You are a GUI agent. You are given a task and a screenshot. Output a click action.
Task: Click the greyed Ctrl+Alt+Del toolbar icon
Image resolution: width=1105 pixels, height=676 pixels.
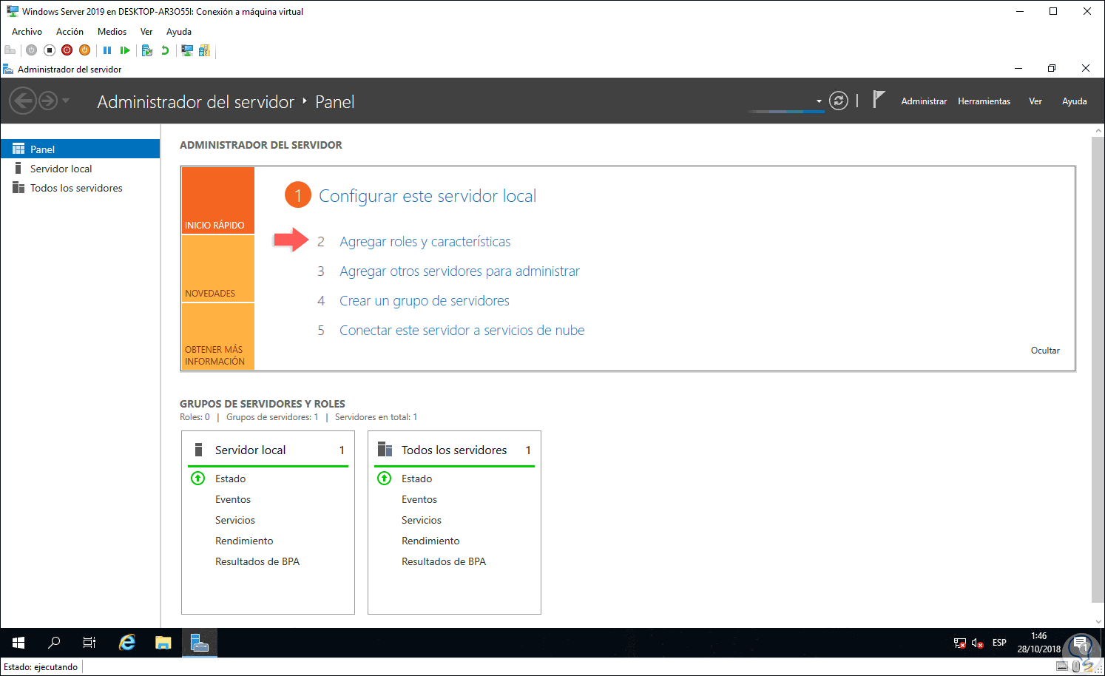pyautogui.click(x=10, y=50)
